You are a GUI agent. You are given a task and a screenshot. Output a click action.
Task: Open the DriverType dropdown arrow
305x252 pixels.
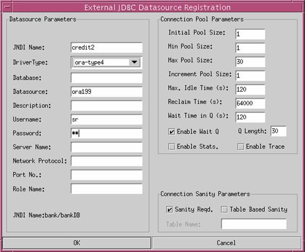(x=134, y=62)
